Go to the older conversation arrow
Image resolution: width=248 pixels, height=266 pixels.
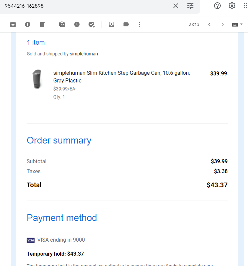pyautogui.click(x=223, y=24)
